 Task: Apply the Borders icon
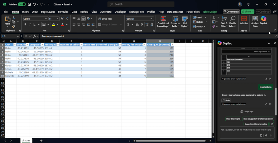pyautogui.click(x=44, y=25)
